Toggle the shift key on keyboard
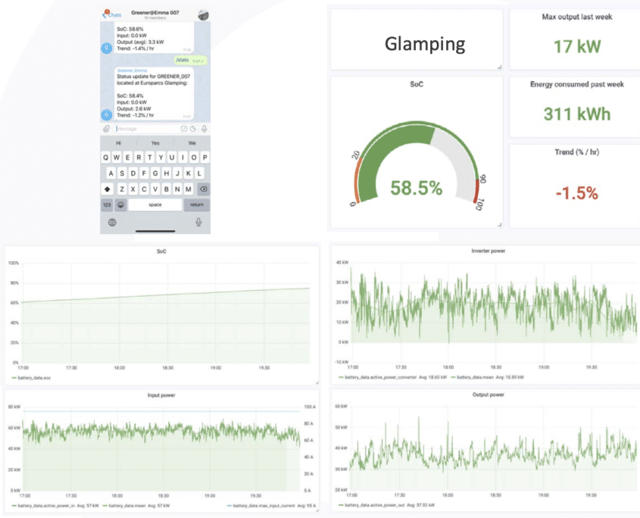 (x=108, y=189)
